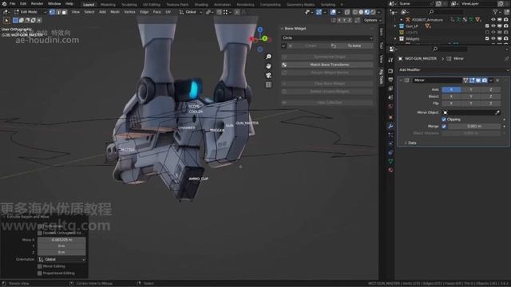Viewport: 511px width, 287px height.
Task: Switch to rendered viewport shading
Action: [x=373, y=12]
